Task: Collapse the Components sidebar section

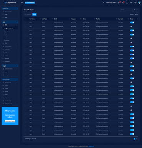Action: click(x=10, y=80)
